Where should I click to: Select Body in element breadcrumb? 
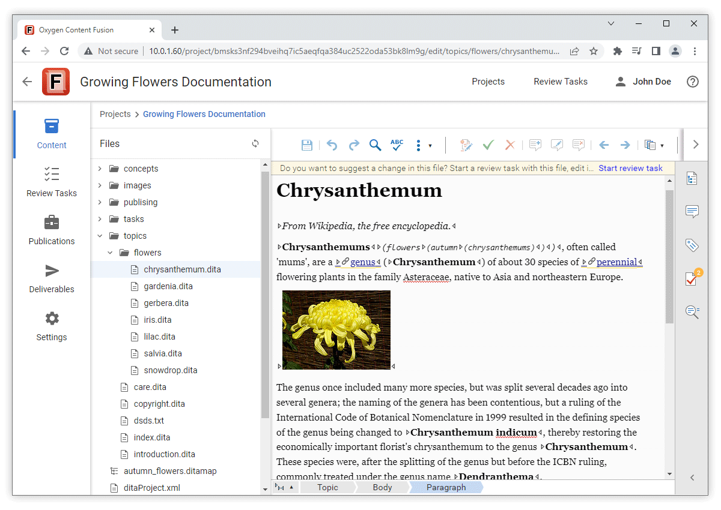click(x=382, y=487)
